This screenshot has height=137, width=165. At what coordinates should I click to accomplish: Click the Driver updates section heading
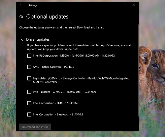pyautogui.click(x=38, y=39)
